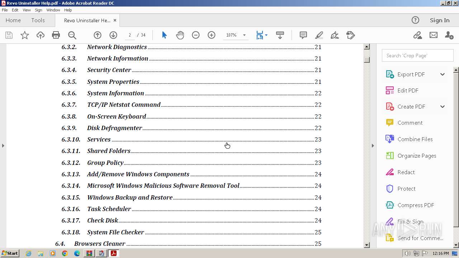Jump to Browsers Cleaner section entry
Screen dimensions: 459x258
pyautogui.click(x=188, y=244)
